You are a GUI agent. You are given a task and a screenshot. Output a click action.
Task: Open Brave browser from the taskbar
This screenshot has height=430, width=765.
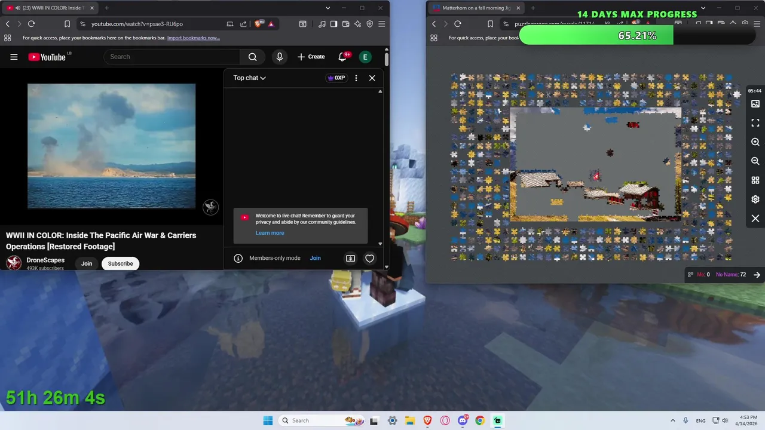[x=427, y=420]
